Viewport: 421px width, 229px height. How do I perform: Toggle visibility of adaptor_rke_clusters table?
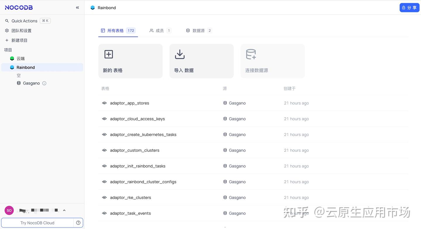click(104, 197)
